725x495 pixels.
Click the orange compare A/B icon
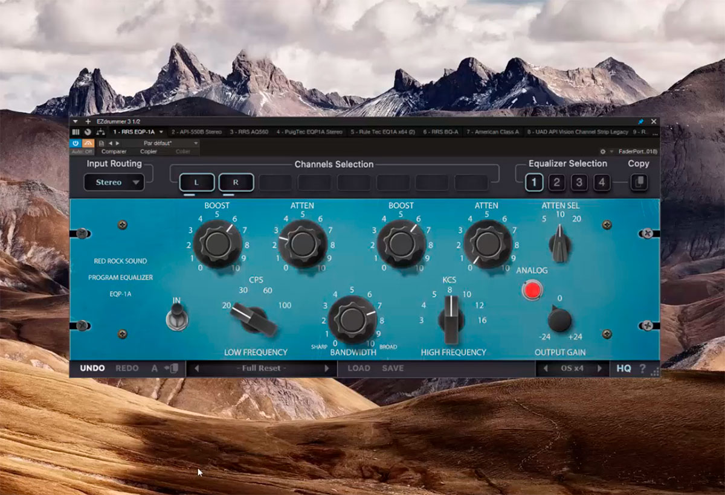point(88,143)
